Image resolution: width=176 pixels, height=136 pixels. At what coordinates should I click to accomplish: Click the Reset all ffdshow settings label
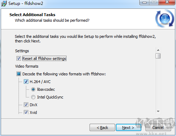tap(44, 59)
